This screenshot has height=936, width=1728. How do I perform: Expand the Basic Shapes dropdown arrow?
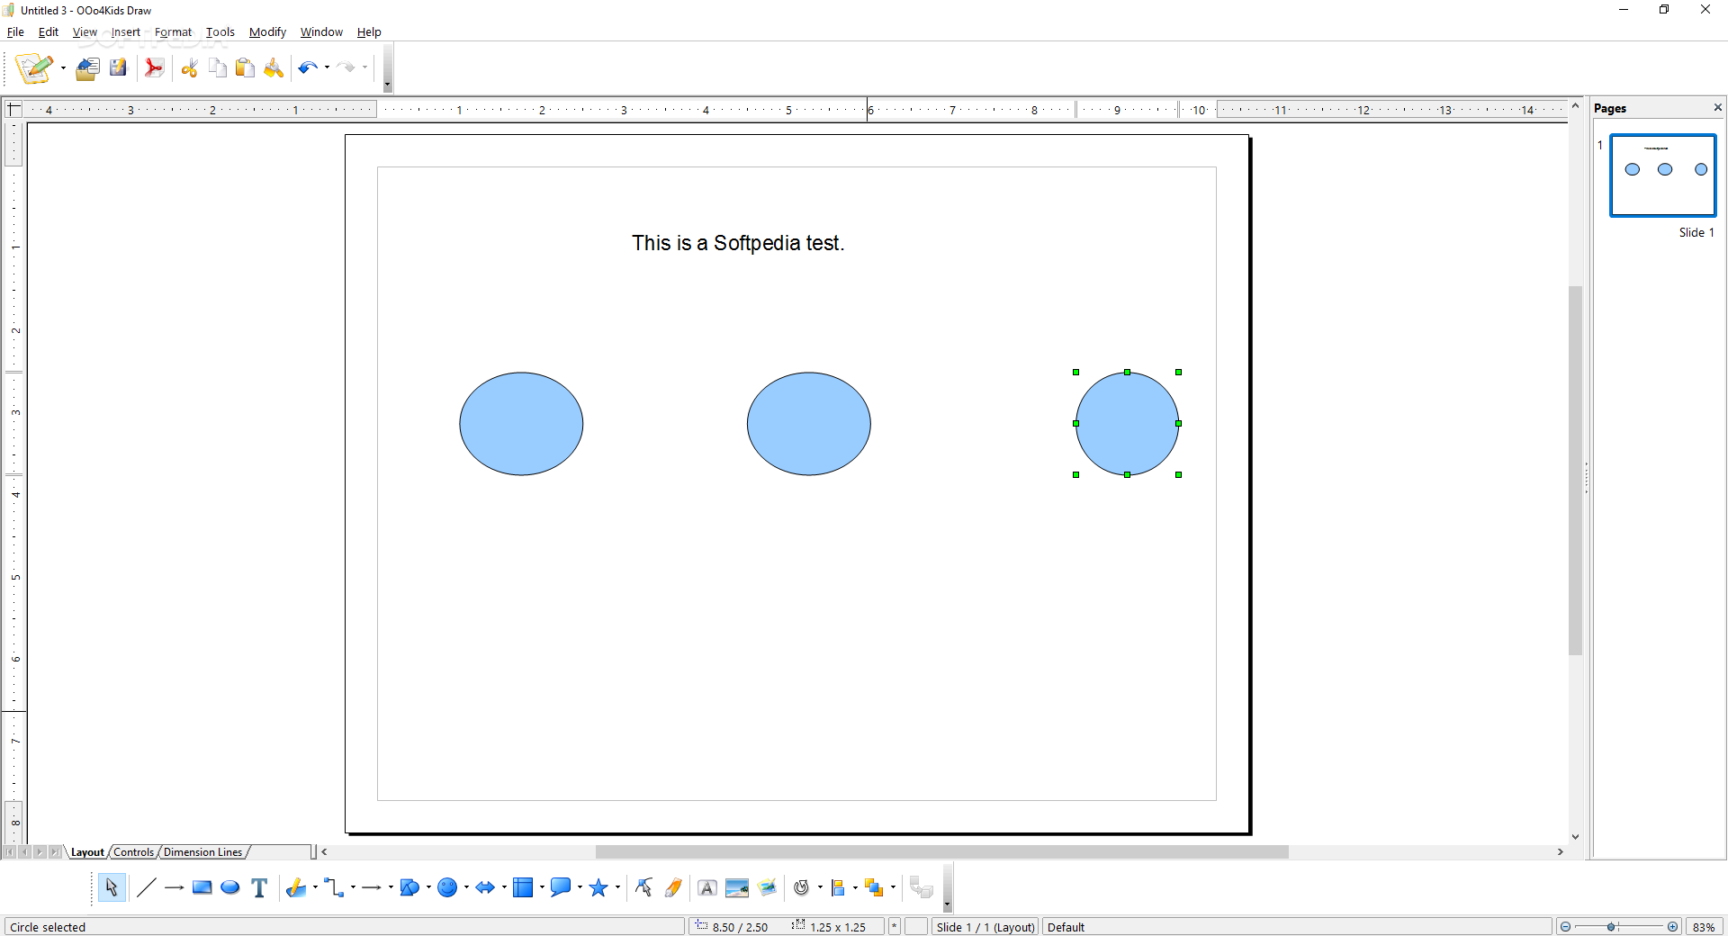click(428, 888)
